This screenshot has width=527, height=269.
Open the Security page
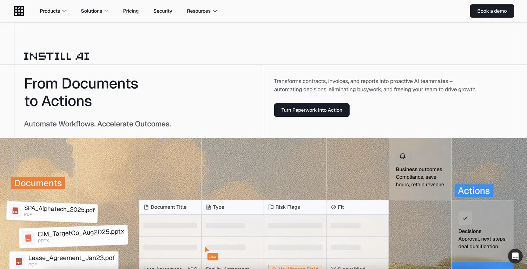click(x=163, y=11)
